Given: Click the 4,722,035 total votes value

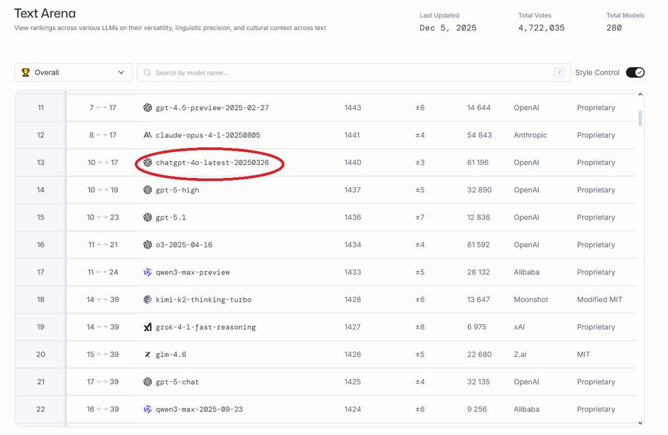Looking at the screenshot, I should (542, 28).
